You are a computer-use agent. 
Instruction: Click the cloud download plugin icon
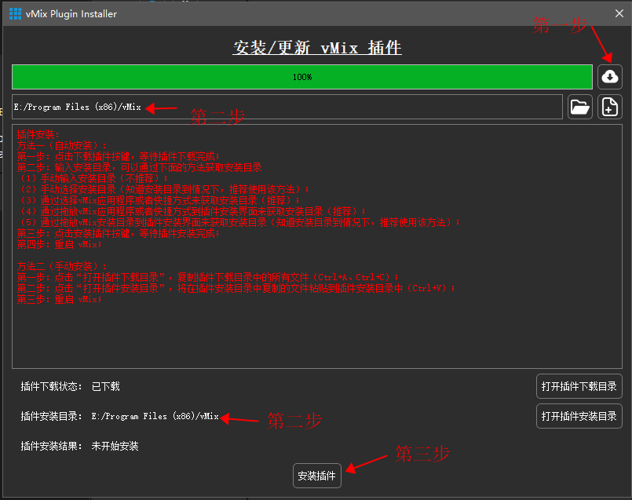pyautogui.click(x=610, y=77)
